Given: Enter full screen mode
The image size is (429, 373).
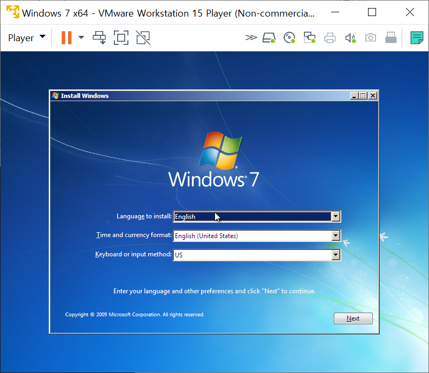Looking at the screenshot, I should (x=121, y=37).
